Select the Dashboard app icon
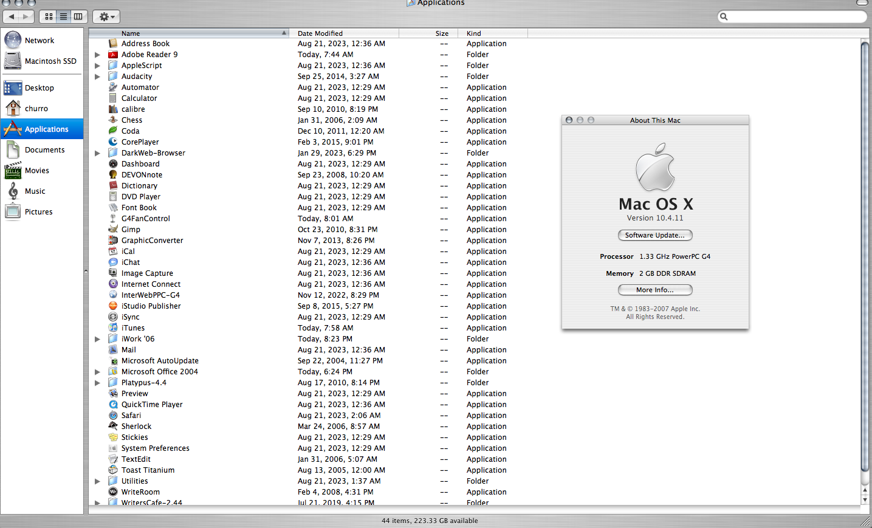Screen dimensions: 872x528 pos(113,163)
